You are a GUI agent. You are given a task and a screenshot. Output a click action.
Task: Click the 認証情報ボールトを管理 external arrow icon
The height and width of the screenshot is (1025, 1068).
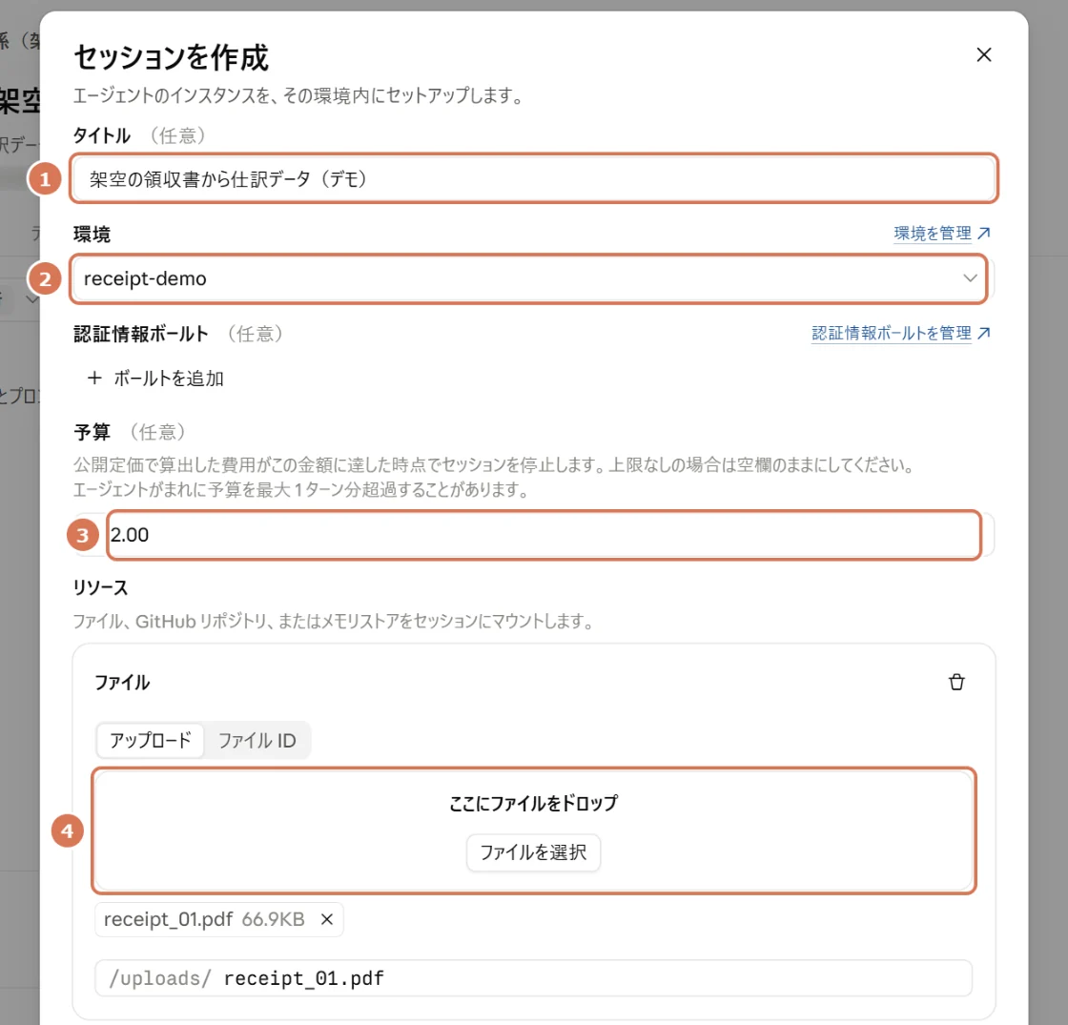click(983, 334)
